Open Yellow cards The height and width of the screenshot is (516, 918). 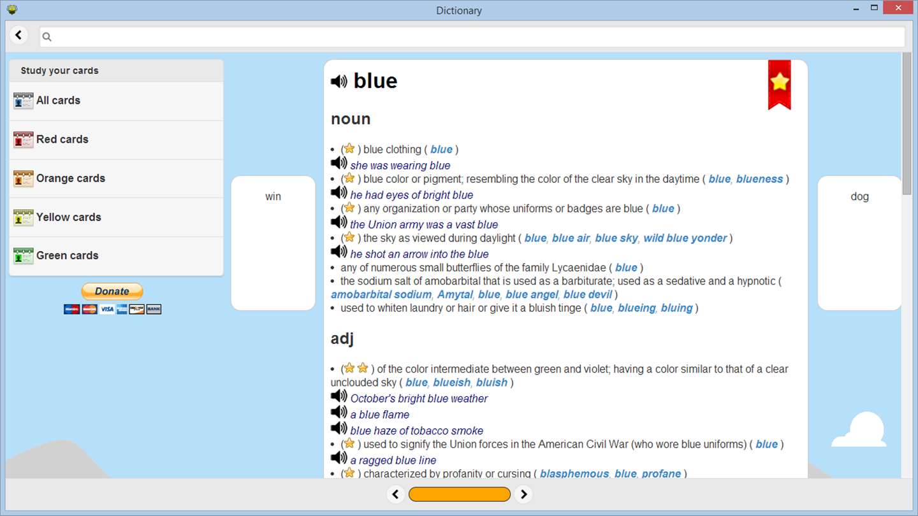click(116, 217)
